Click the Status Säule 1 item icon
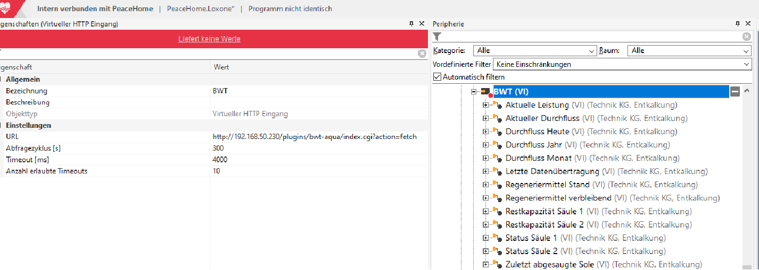The width and height of the screenshot is (759, 270). (x=497, y=238)
